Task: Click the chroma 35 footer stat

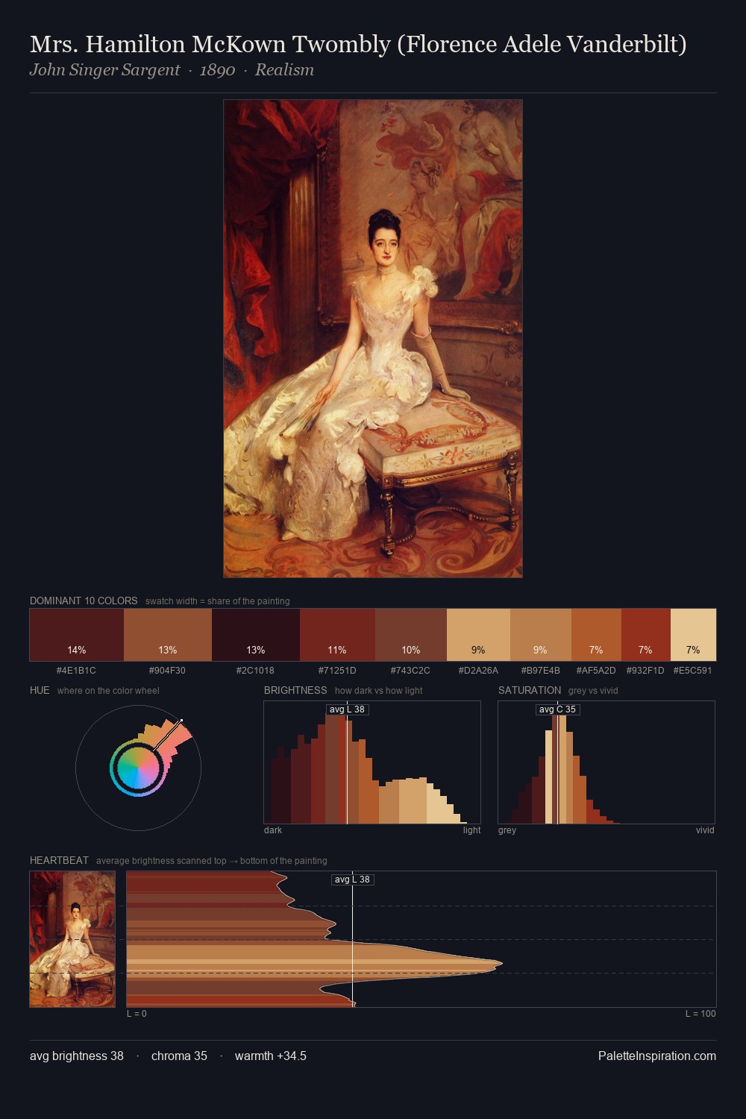Action: coord(179,1056)
